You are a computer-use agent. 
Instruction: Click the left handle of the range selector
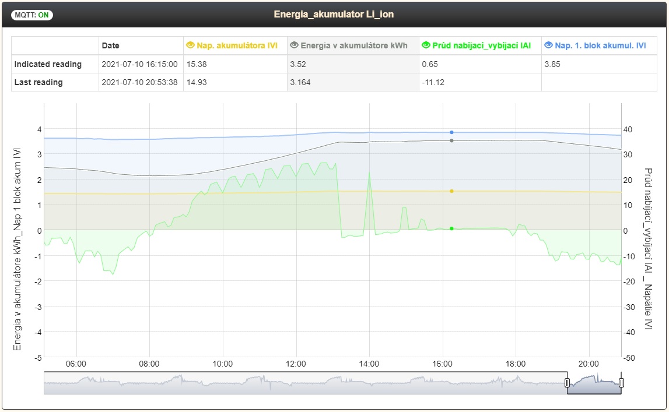566,383
